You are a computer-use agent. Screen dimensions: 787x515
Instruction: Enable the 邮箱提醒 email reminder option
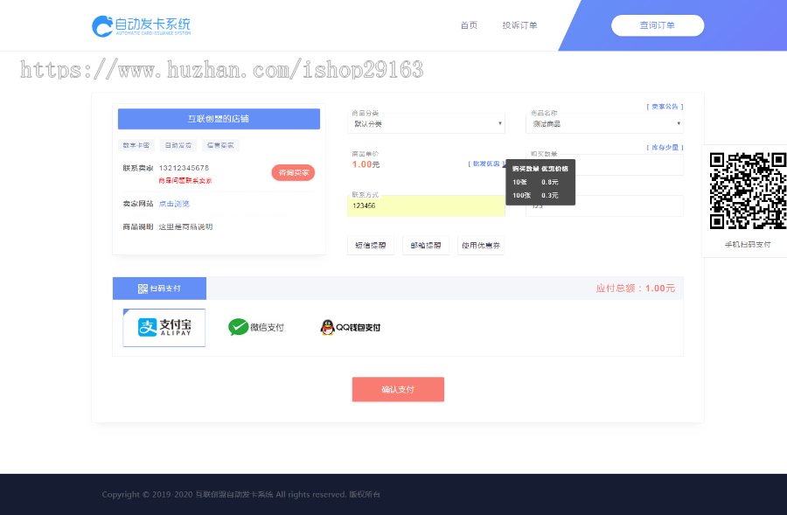click(x=426, y=245)
